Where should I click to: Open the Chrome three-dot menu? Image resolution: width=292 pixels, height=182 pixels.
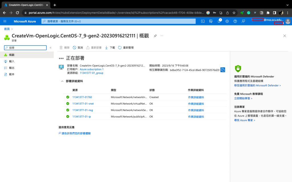[x=288, y=13]
